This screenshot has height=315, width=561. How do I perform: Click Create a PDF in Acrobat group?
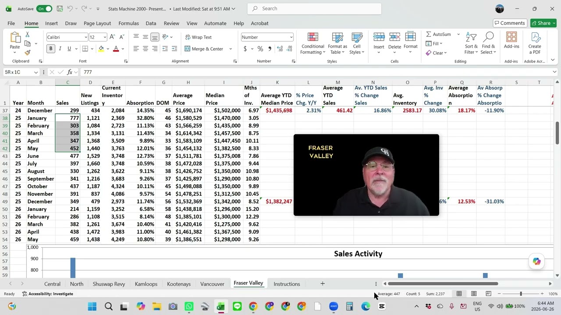535,43
